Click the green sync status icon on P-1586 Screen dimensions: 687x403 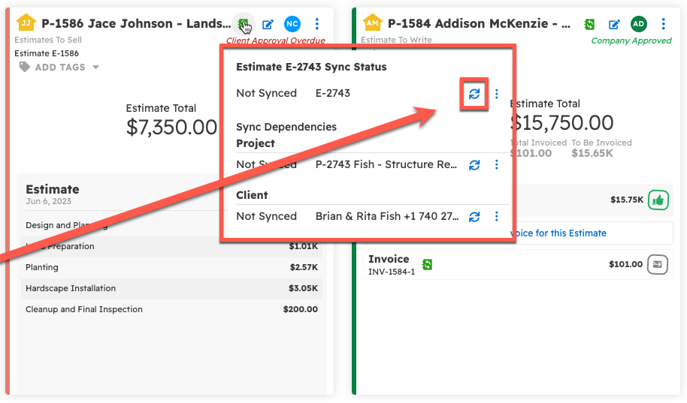pos(242,23)
